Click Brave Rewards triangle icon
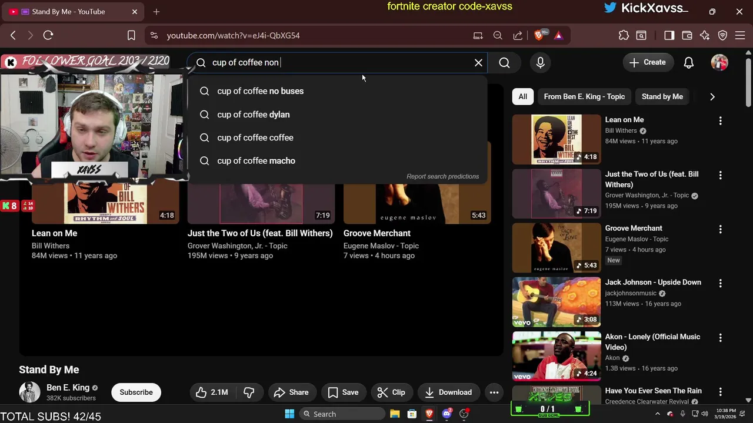The image size is (753, 423). click(x=558, y=35)
